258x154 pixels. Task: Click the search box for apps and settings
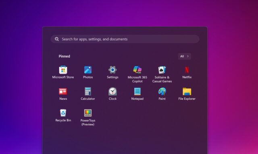125,39
